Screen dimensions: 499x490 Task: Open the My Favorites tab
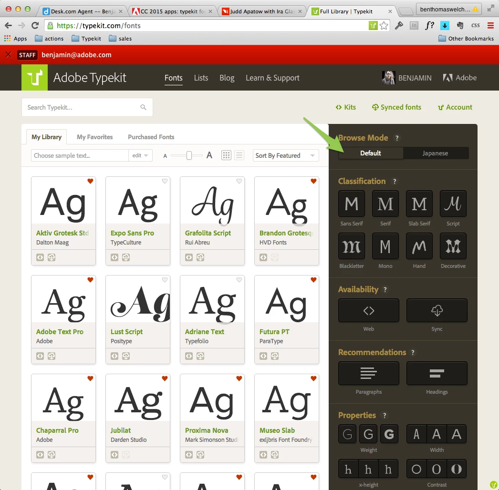[95, 137]
